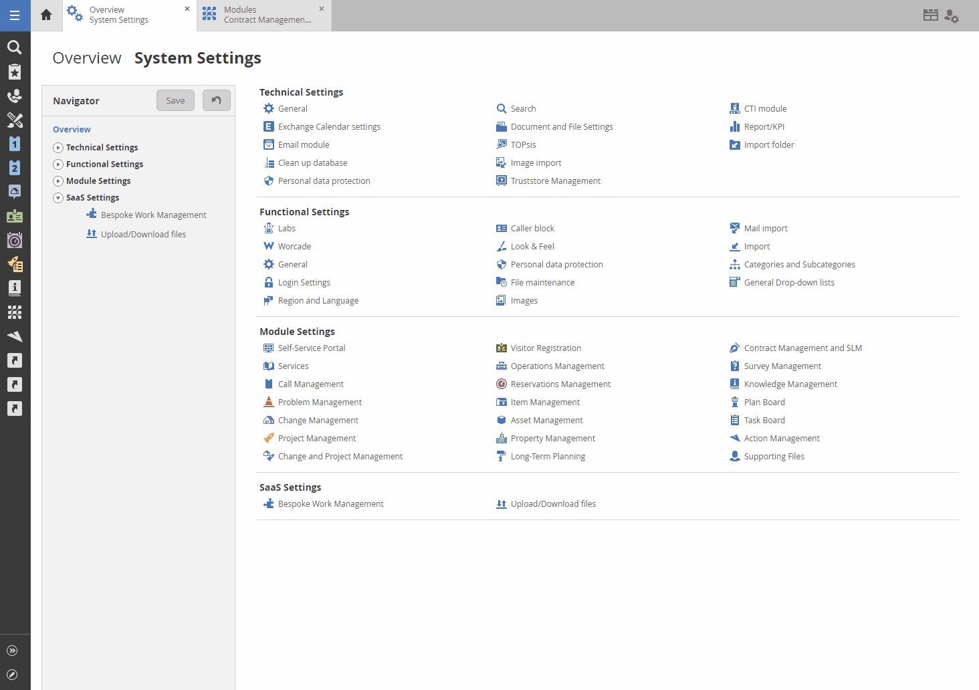Collapse SaaS Settings in Navigator
The height and width of the screenshot is (690, 979).
coord(58,198)
